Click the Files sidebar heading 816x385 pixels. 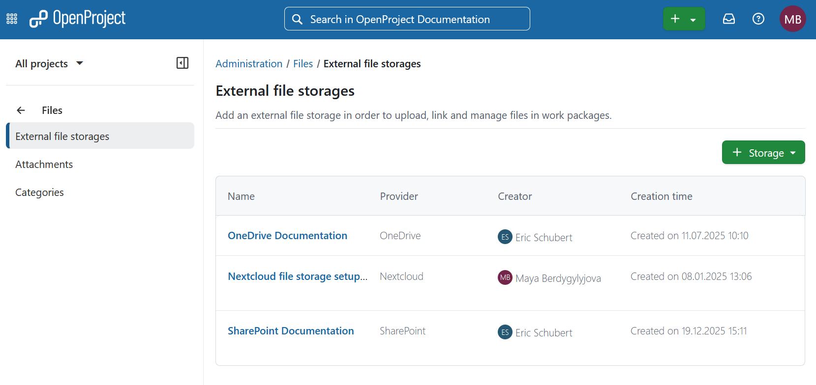tap(52, 110)
